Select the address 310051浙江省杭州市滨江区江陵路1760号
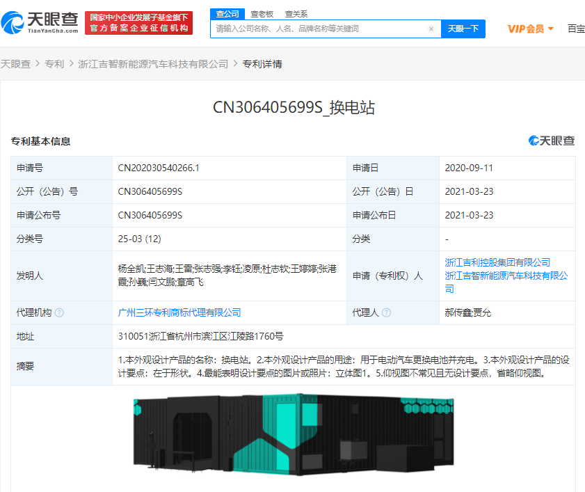 201,336
